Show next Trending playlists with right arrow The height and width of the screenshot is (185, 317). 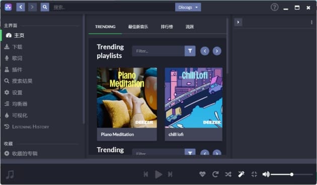(x=217, y=51)
